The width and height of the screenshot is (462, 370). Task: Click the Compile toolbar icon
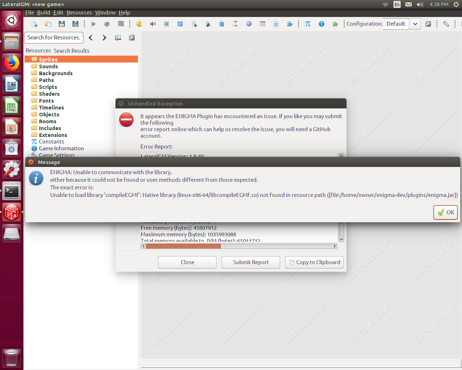click(121, 24)
